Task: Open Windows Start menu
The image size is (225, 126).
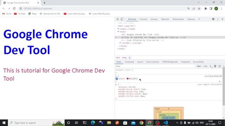Action: coord(4,123)
